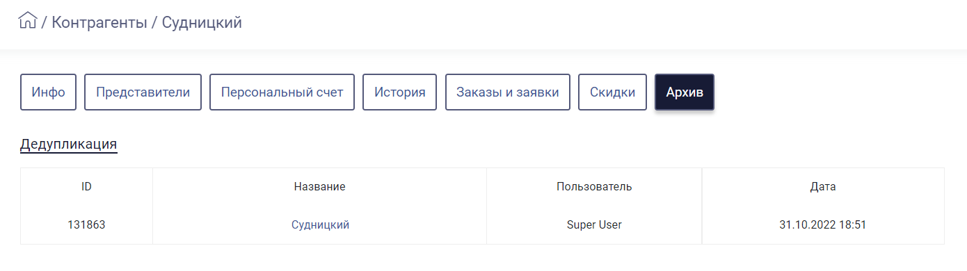Switch to the Инфо tab

click(48, 92)
